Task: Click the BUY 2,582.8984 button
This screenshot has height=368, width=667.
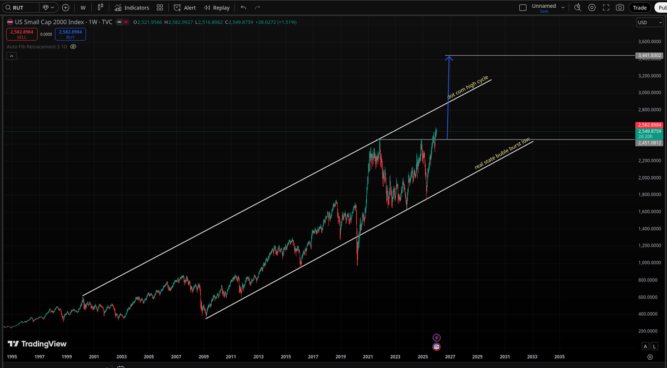Action: 70,34
